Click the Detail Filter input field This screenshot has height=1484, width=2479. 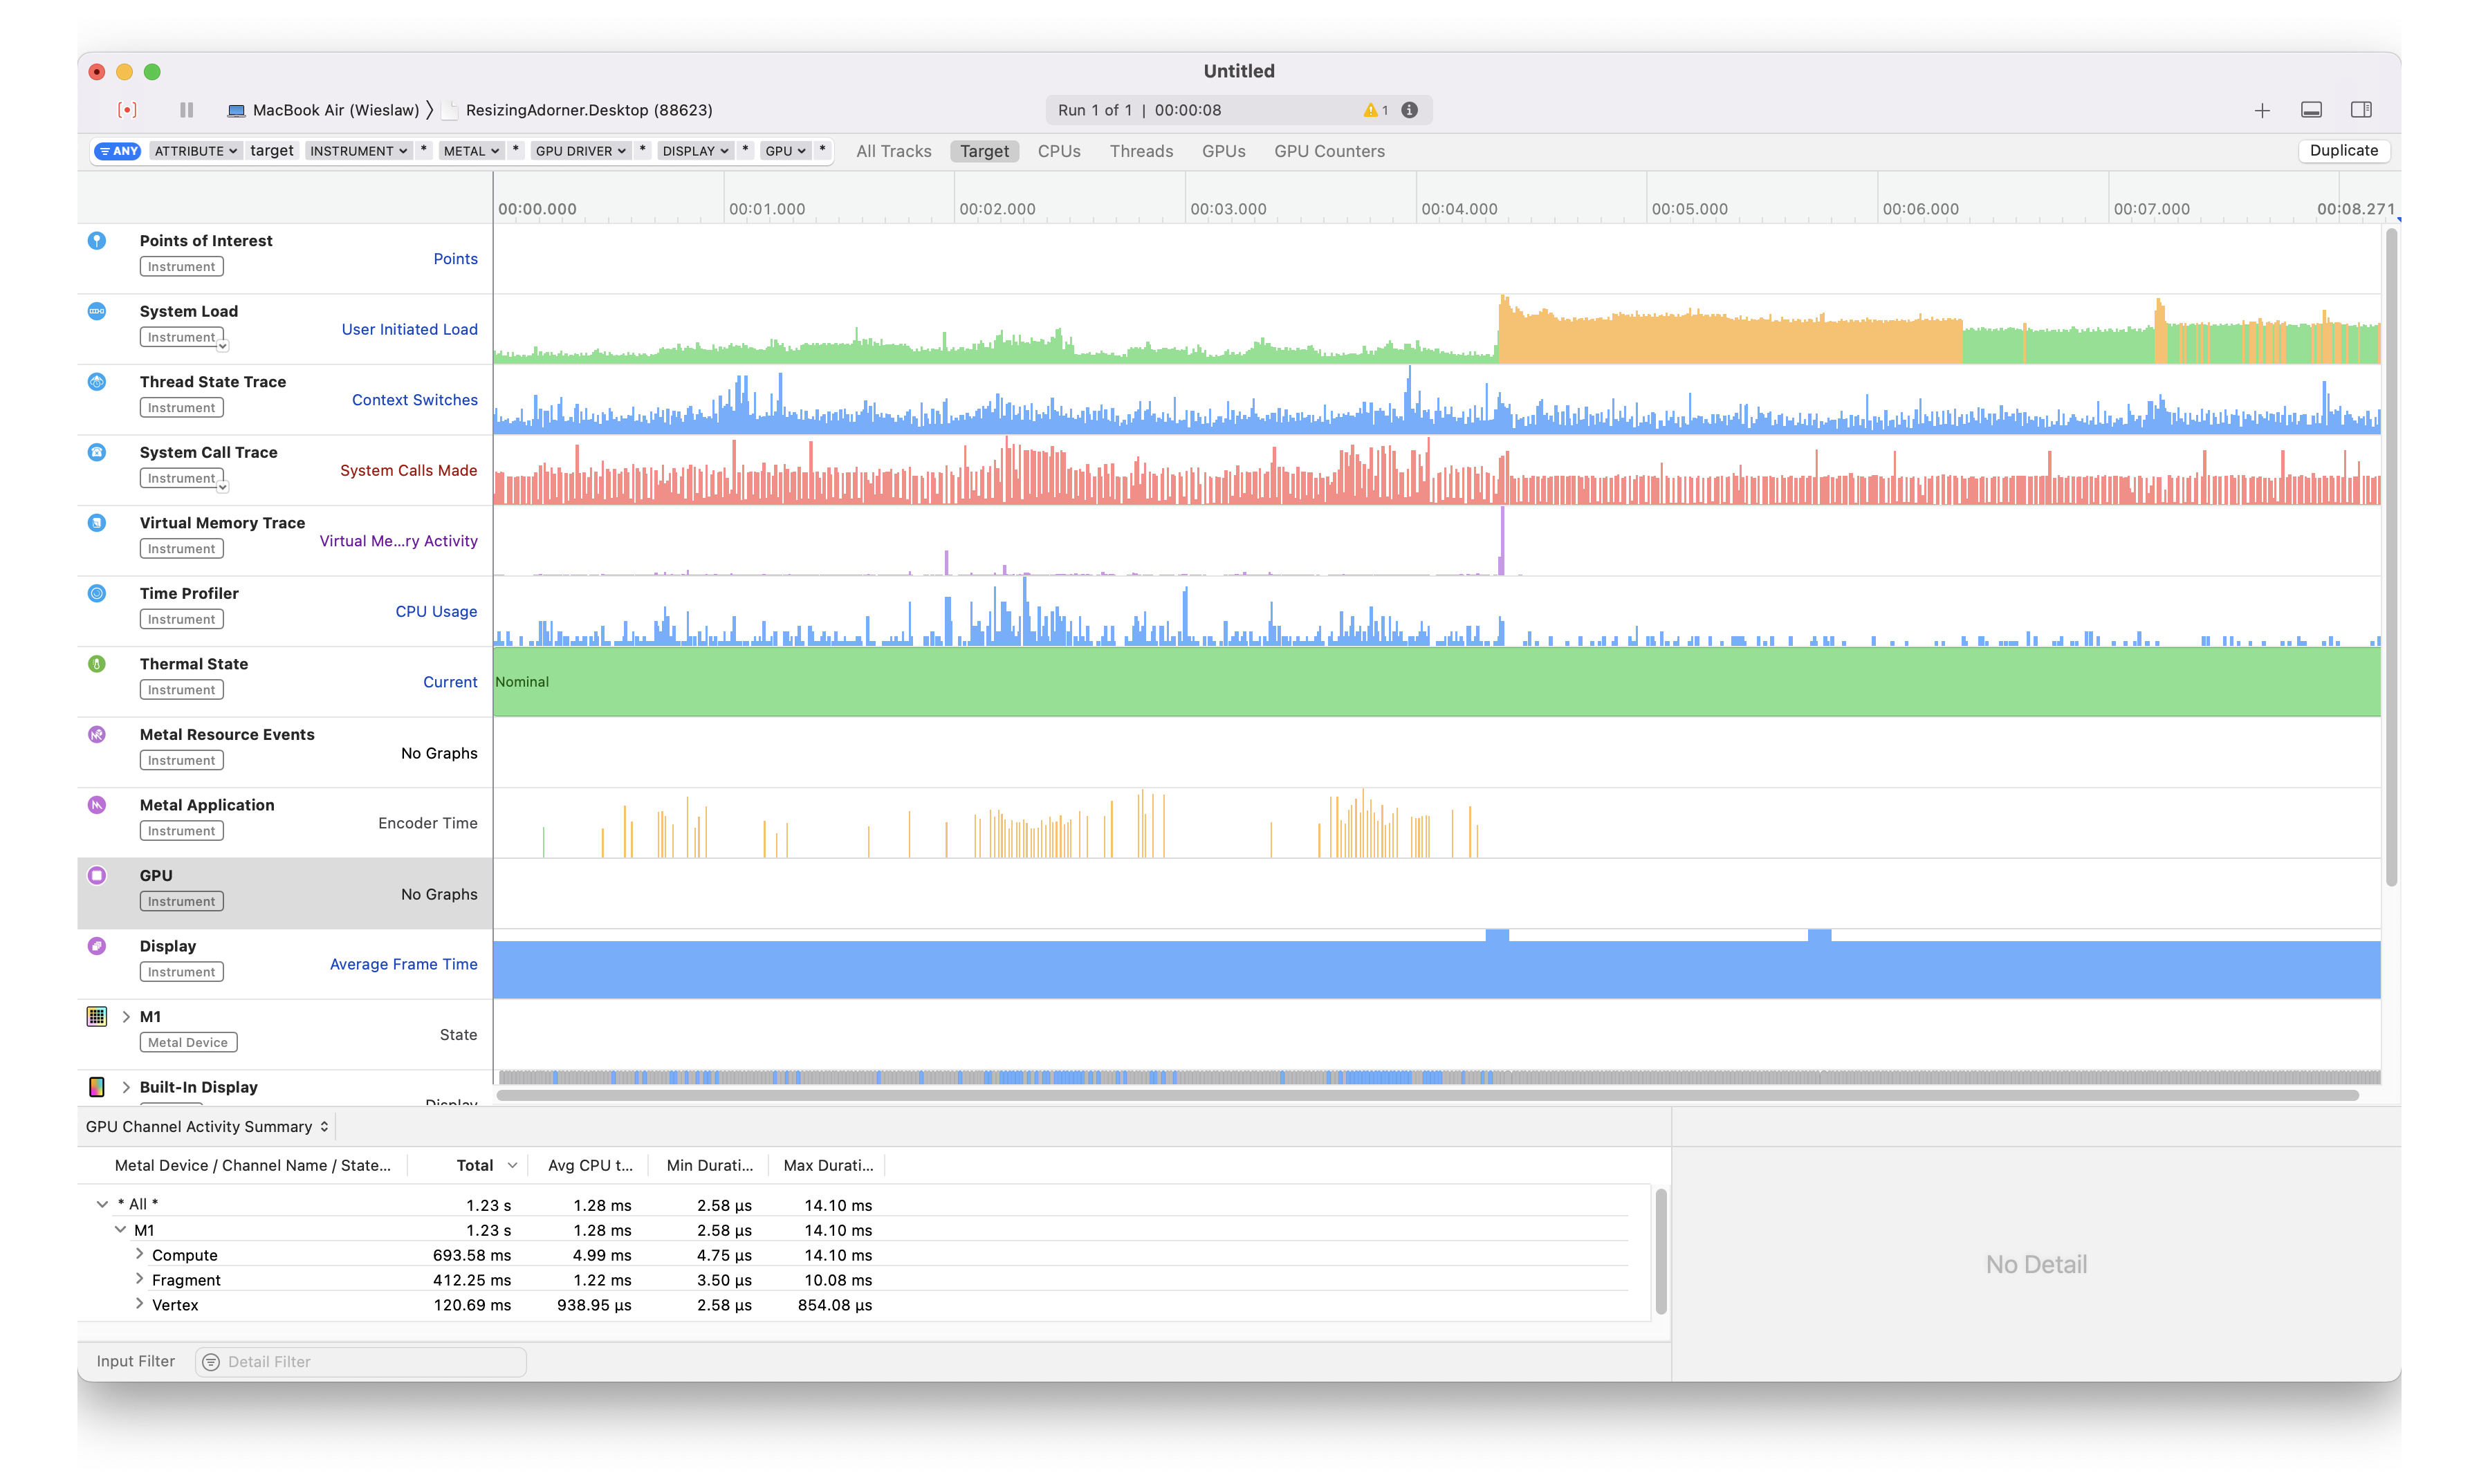click(361, 1362)
